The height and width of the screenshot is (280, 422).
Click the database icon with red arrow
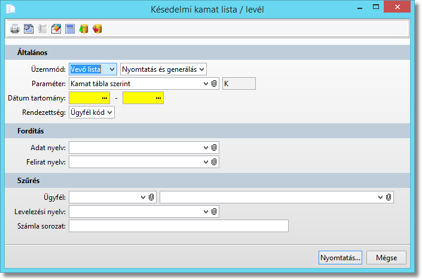point(97,29)
